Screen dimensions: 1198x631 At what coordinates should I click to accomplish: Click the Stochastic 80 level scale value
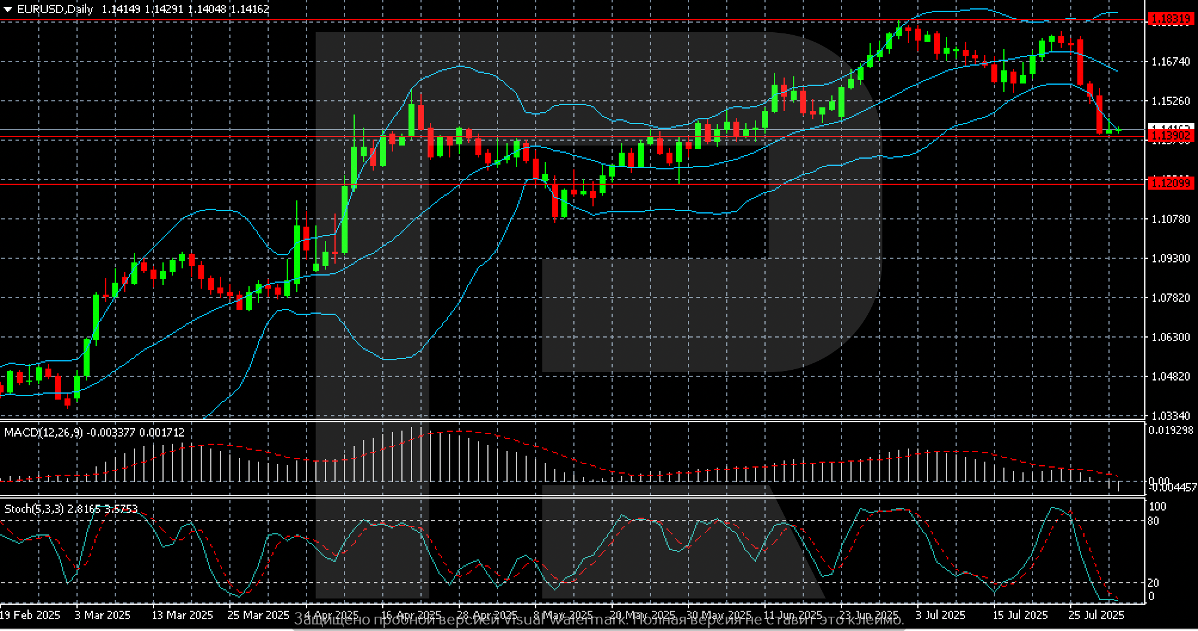point(1154,521)
